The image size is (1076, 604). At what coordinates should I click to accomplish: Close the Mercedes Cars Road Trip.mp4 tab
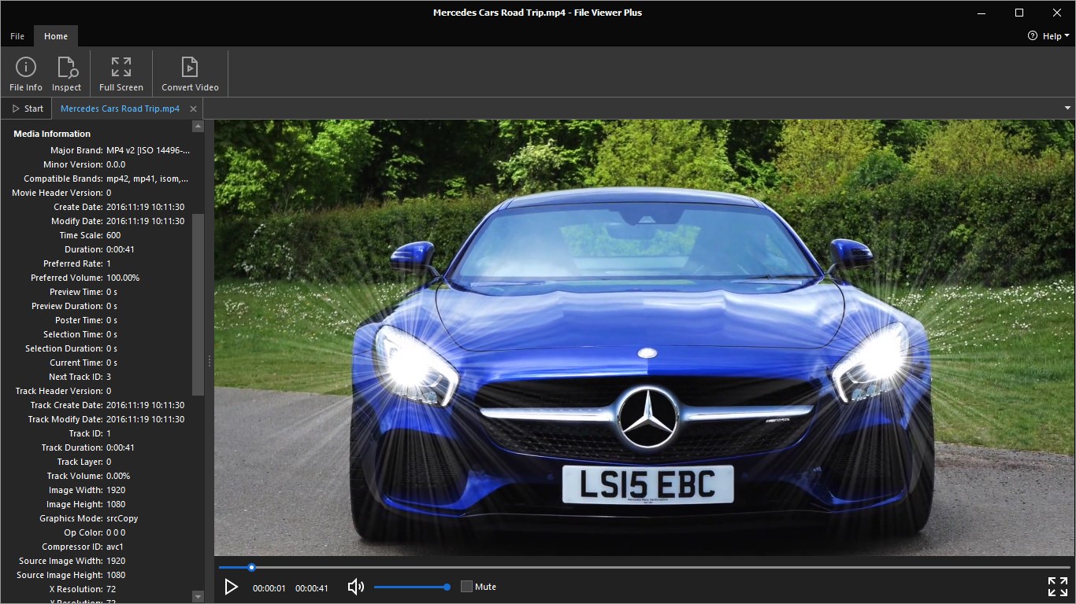[x=193, y=109]
